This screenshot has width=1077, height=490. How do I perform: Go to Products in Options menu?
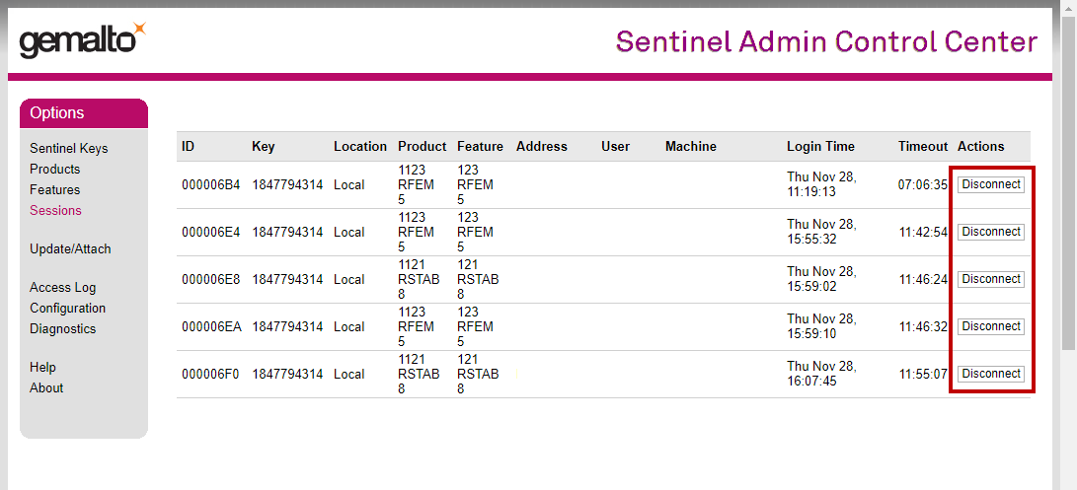[x=55, y=170]
